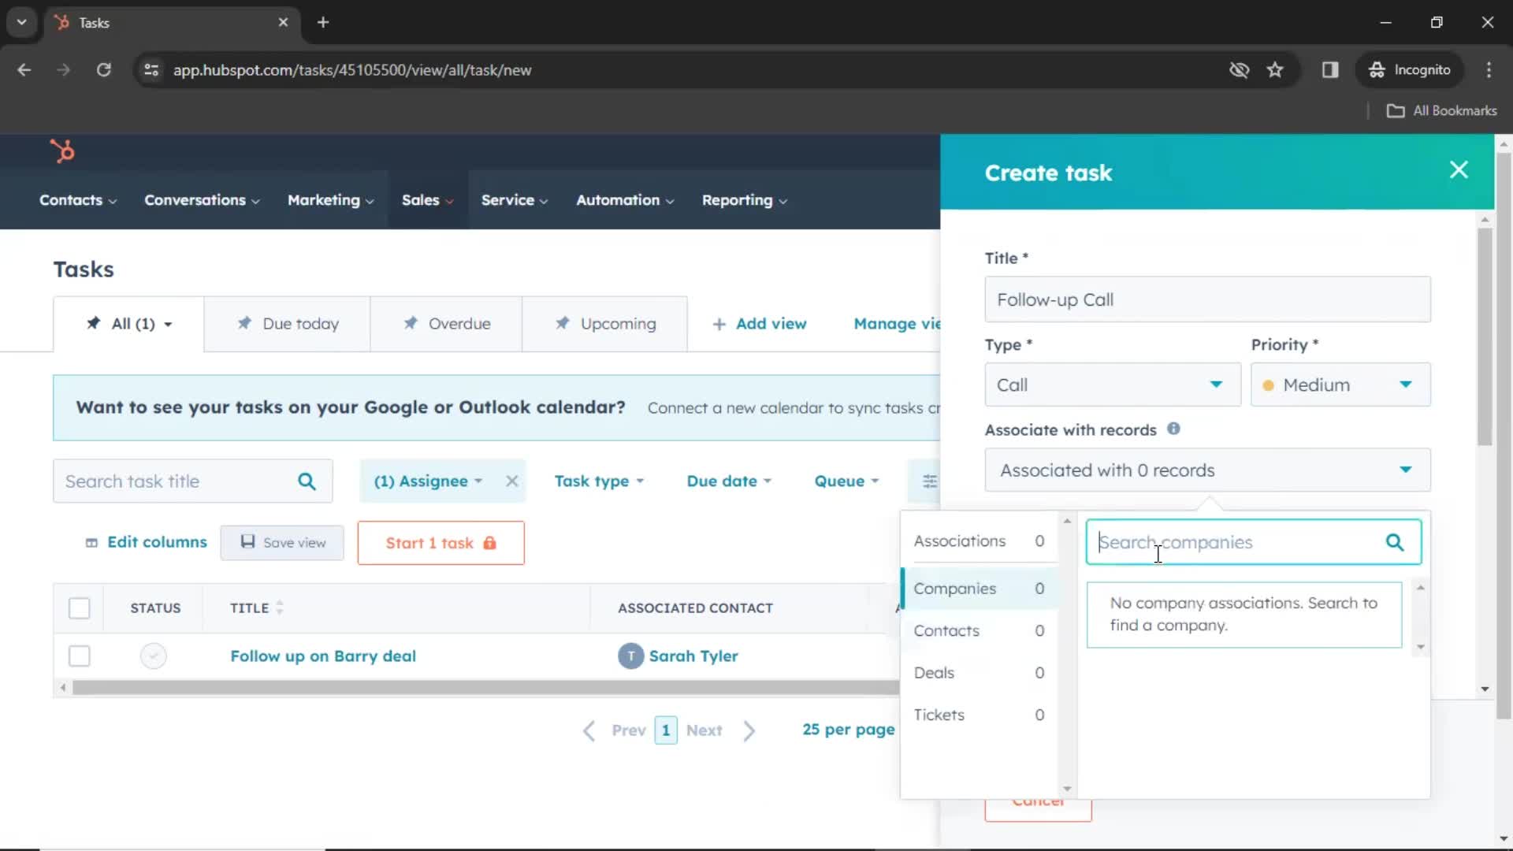Click the Start 1 task button
The width and height of the screenshot is (1513, 851).
pyautogui.click(x=440, y=542)
